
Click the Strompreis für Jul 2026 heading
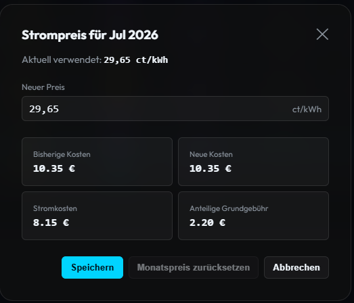[90, 35]
